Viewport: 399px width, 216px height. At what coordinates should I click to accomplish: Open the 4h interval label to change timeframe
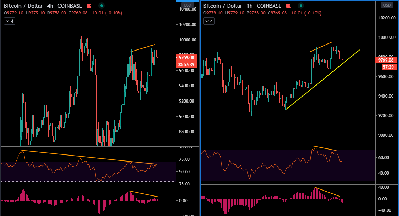coord(50,6)
